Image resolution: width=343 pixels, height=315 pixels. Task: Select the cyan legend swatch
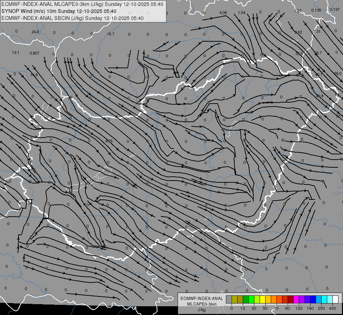click(x=324, y=299)
